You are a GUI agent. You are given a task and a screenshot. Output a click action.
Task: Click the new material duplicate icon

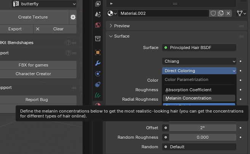pos(221,13)
